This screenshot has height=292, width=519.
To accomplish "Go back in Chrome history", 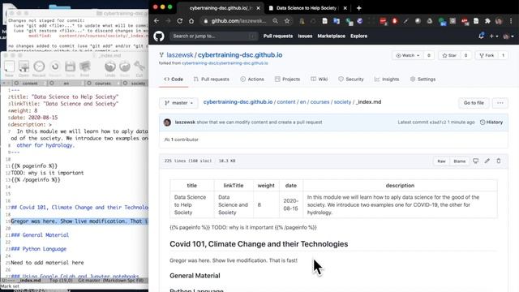I will tap(157, 21).
